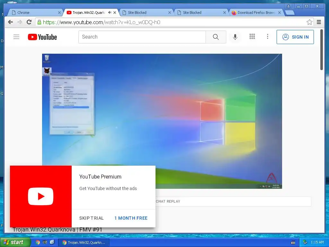Open the YouTube guide hamburger menu

tap(16, 37)
